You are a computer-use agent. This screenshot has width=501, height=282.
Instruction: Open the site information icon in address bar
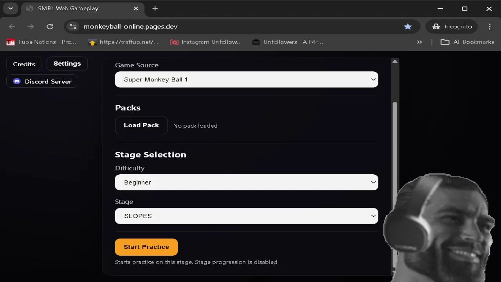coord(73,27)
